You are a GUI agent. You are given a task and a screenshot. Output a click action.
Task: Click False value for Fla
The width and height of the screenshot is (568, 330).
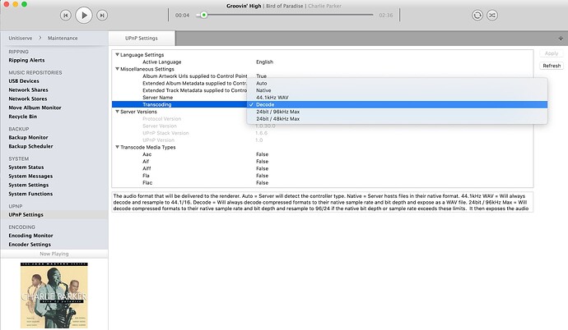coord(263,176)
